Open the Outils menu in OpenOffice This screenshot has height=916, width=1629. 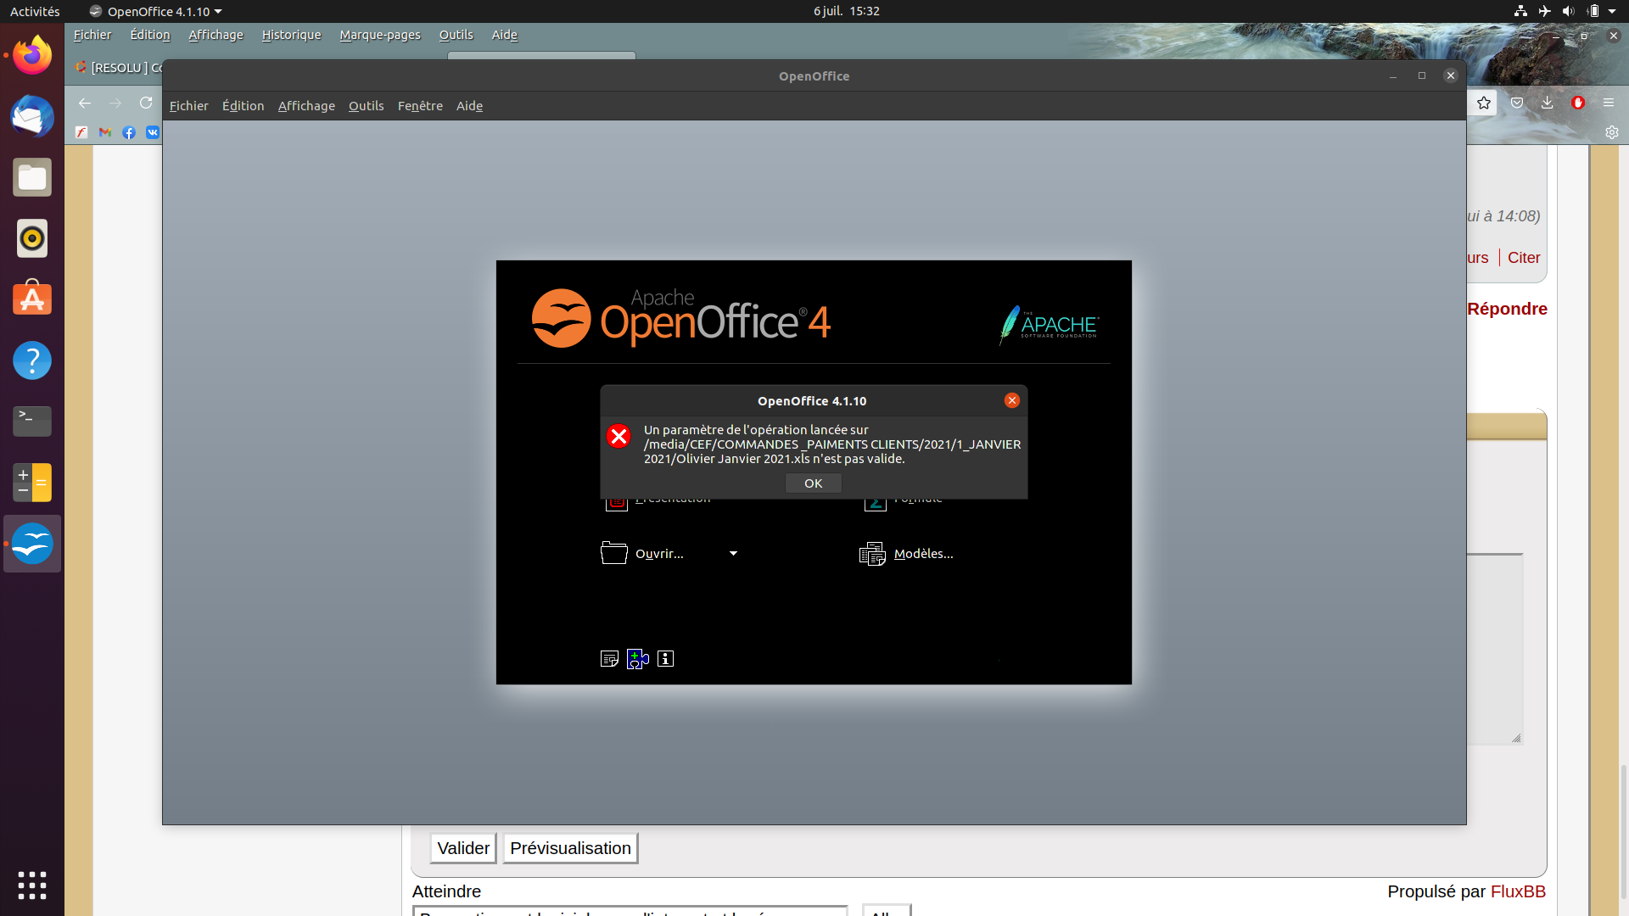tap(366, 106)
